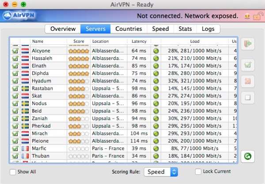Open the Countries tab
265x184 pixels.
(129, 29)
